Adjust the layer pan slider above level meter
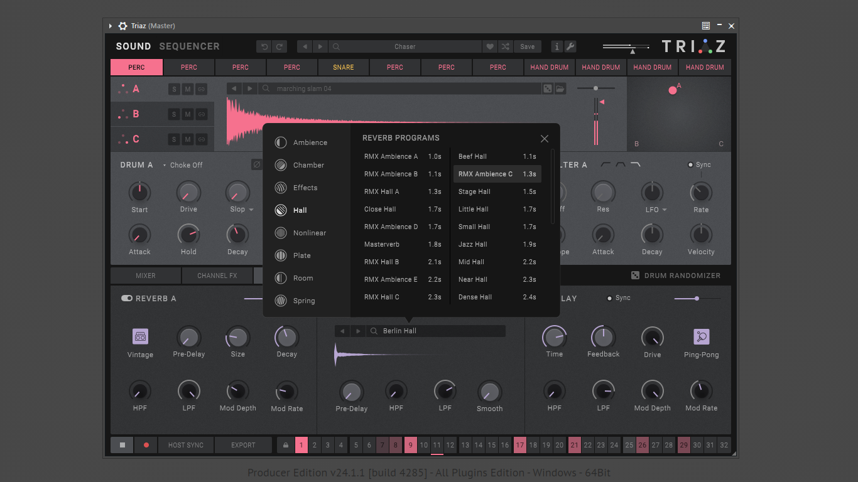 [596, 88]
